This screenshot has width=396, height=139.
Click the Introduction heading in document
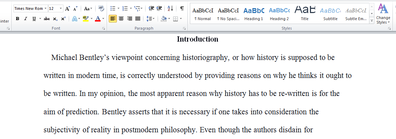click(198, 39)
